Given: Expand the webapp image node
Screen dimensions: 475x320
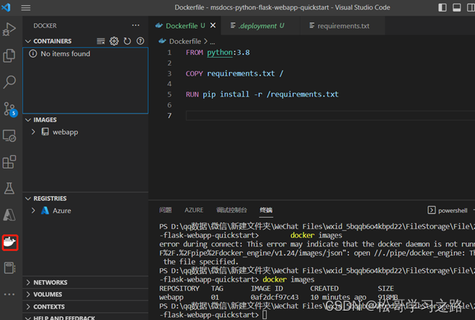Looking at the screenshot, I should tap(33, 132).
